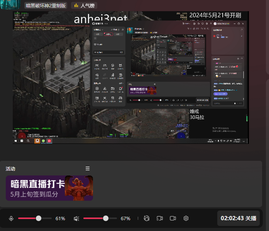The image size is (269, 231).
Task: Click the 30马拉 overlay text in the preview
Action: (x=197, y=117)
